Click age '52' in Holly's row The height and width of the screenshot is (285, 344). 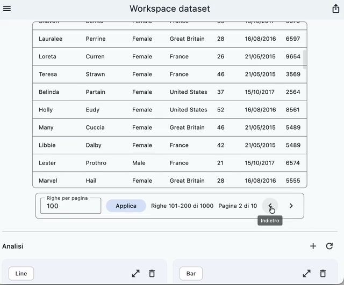click(221, 110)
